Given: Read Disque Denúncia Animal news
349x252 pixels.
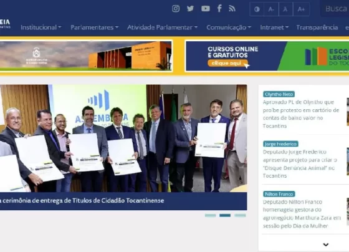Looking at the screenshot, I should point(300,164).
